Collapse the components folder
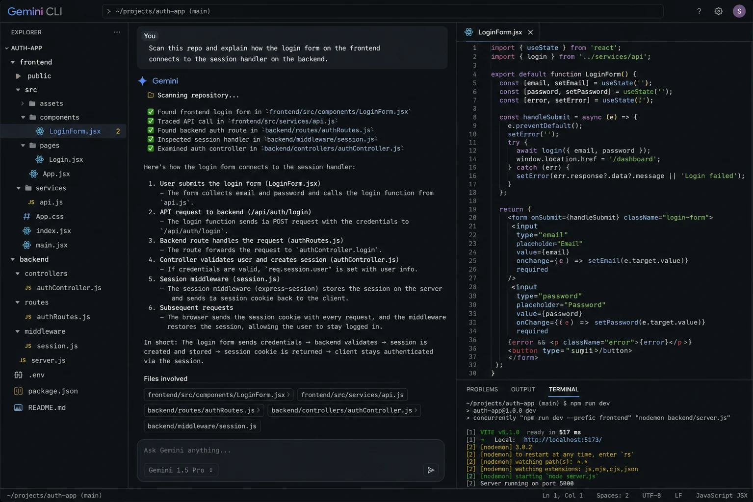Screen dimensions: 753x502 (x=23, y=118)
